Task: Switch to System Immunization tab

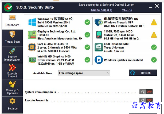Action: point(12,55)
